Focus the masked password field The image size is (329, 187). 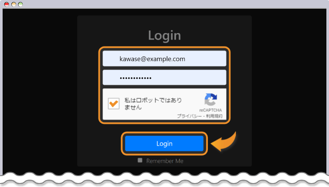164,77
